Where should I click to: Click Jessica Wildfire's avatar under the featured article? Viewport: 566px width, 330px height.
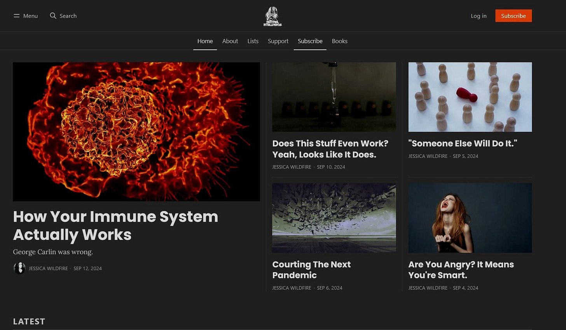pyautogui.click(x=19, y=268)
